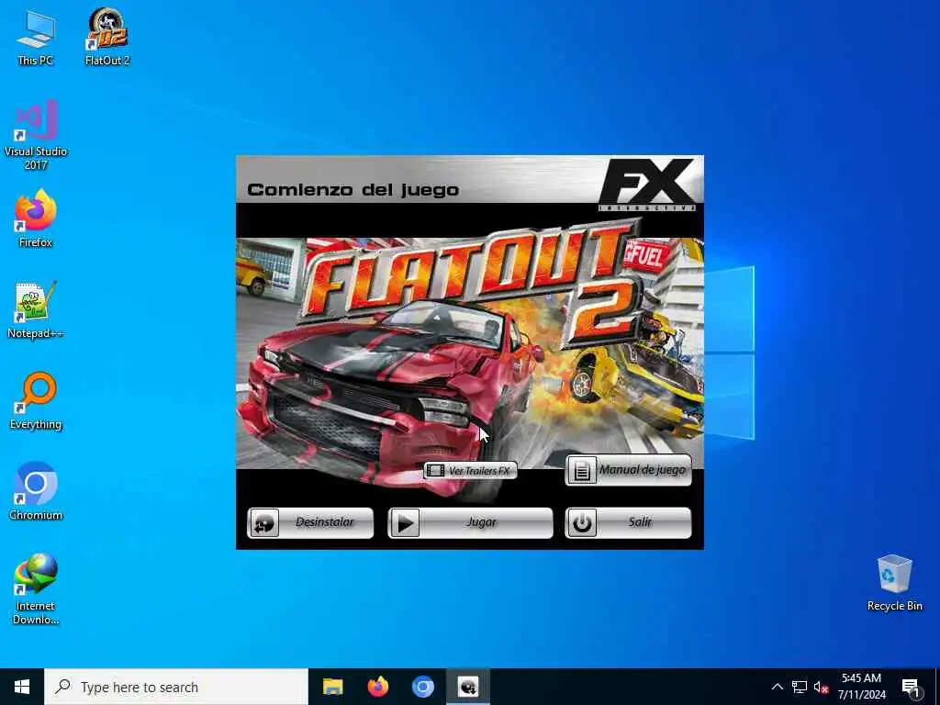
Task: Select the Everything search desktop shortcut
Action: (x=36, y=401)
